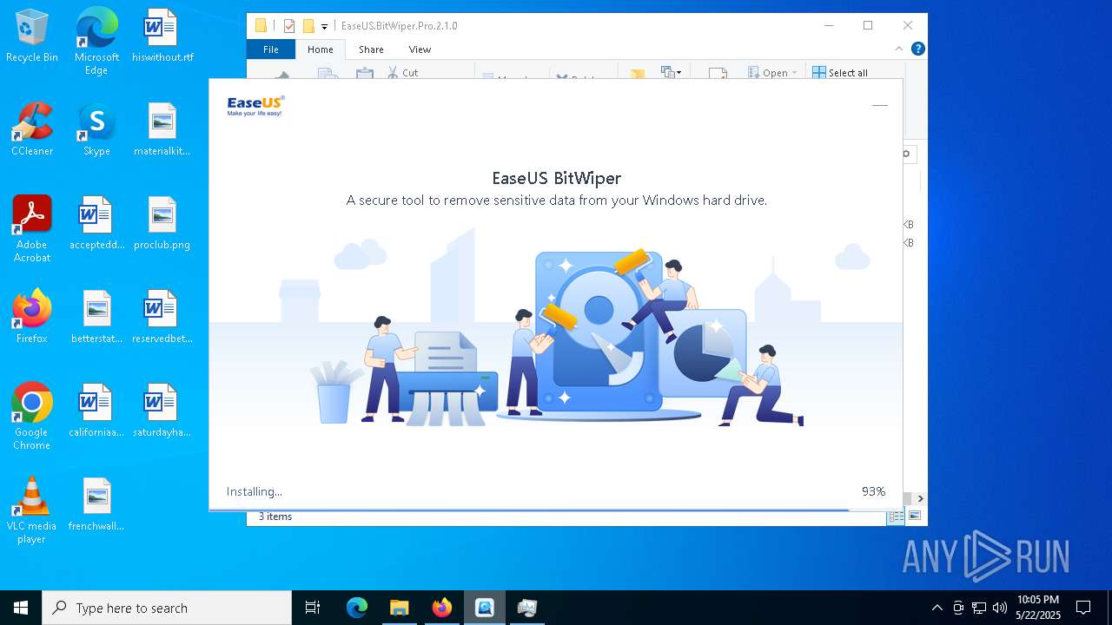Open the volume tray icon
Viewport: 1112px width, 625px height.
tap(1000, 608)
